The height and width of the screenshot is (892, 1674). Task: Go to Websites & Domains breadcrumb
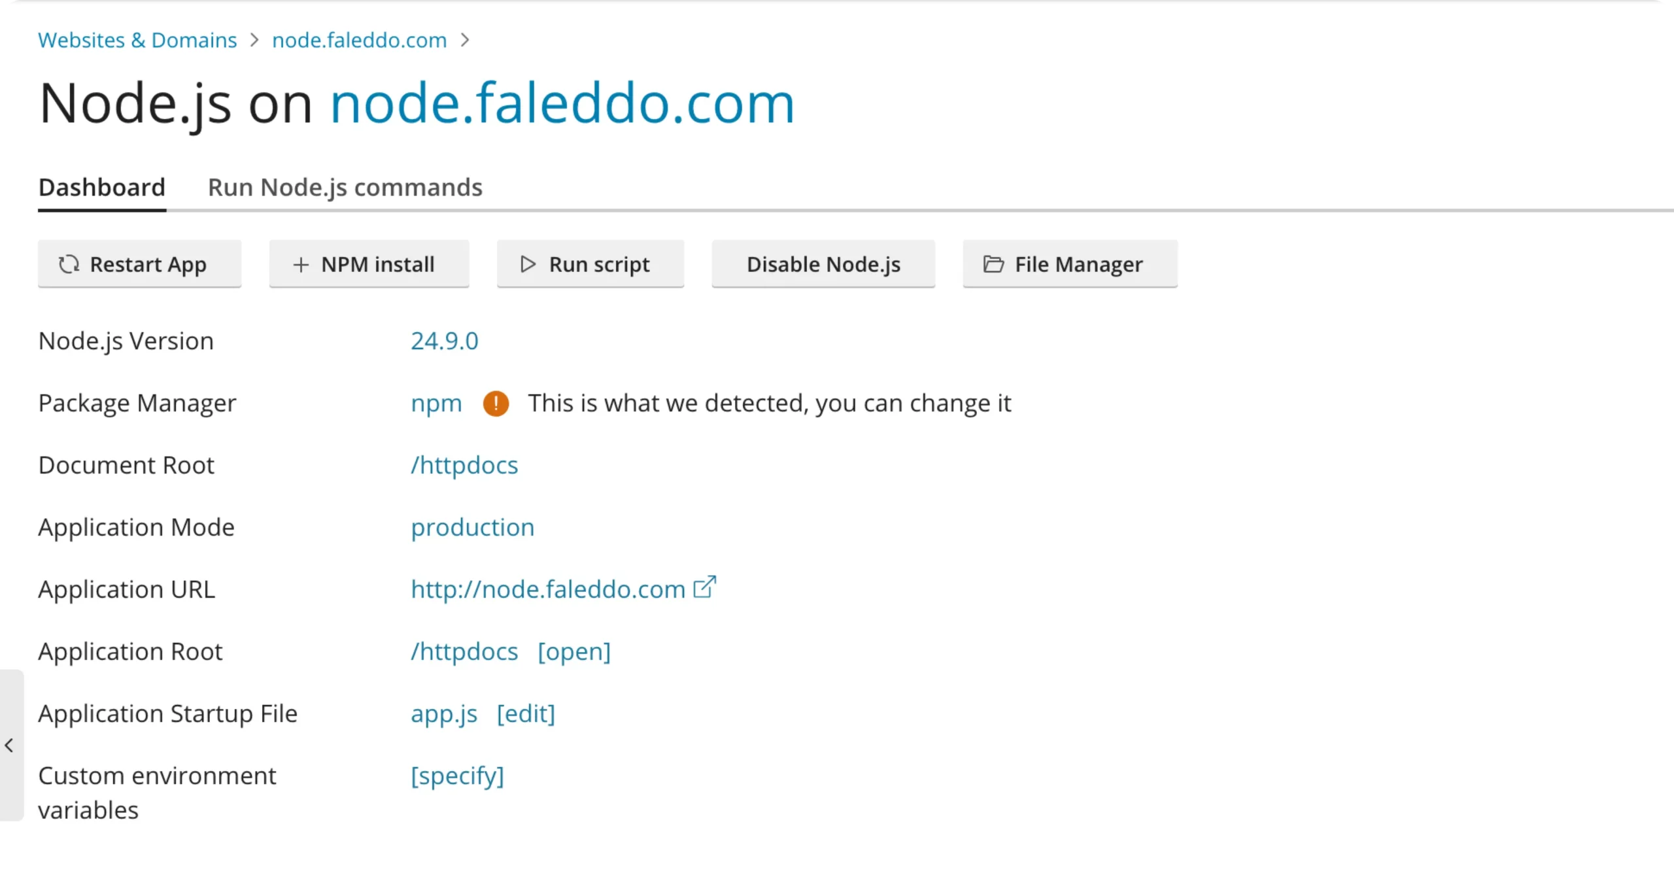pos(137,41)
